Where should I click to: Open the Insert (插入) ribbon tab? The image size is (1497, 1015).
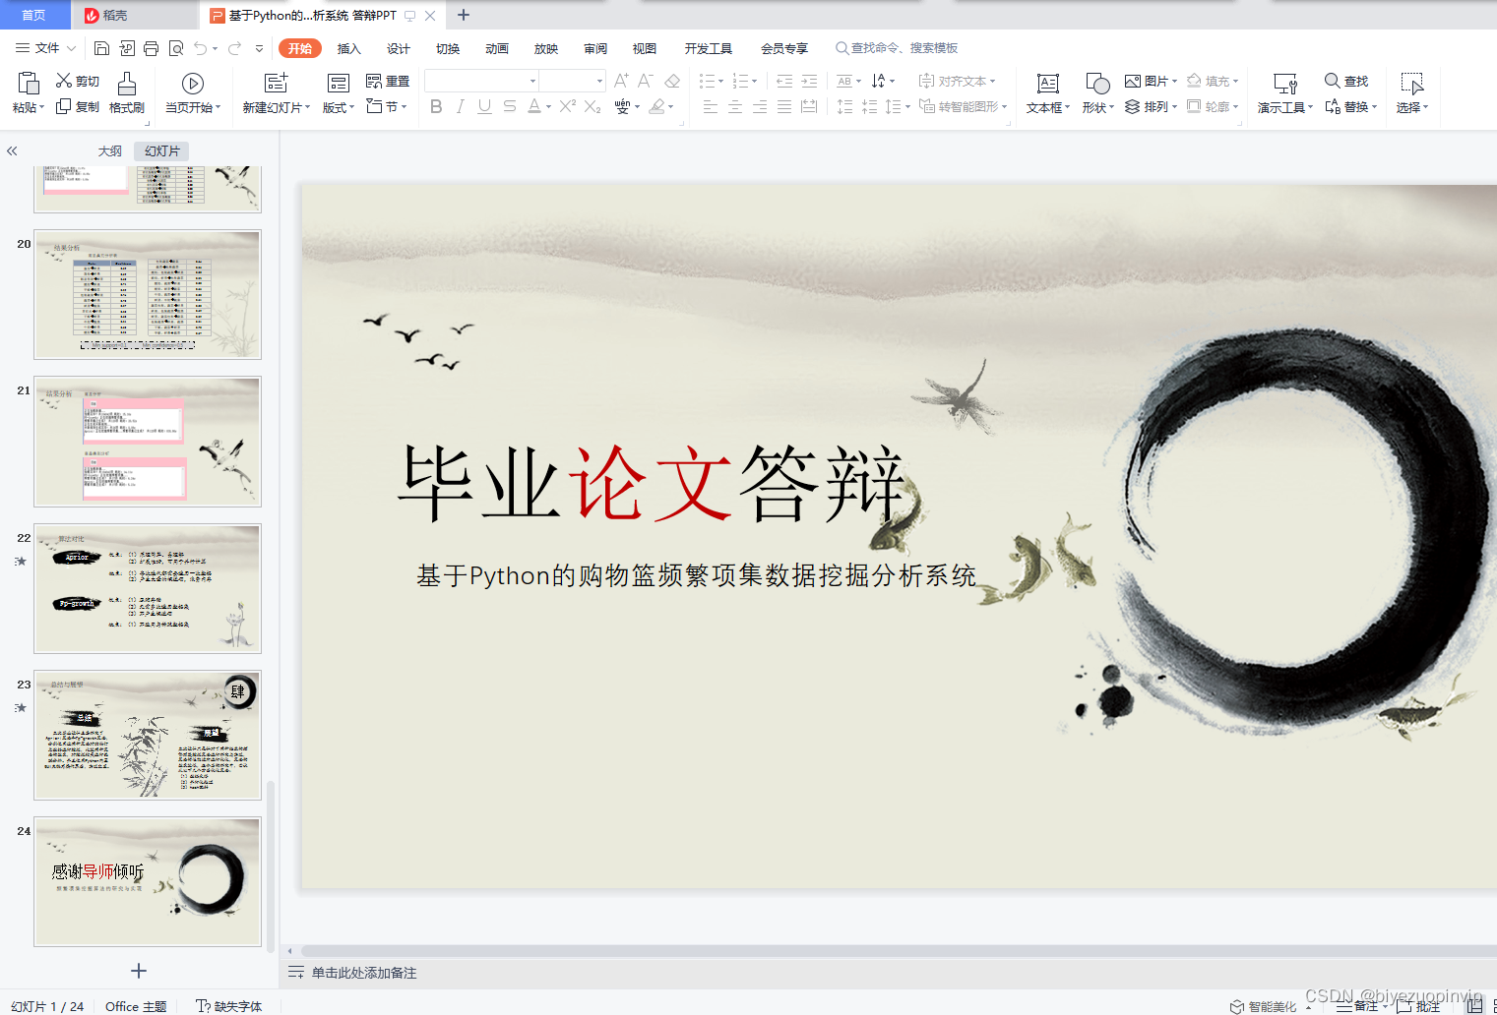point(349,48)
